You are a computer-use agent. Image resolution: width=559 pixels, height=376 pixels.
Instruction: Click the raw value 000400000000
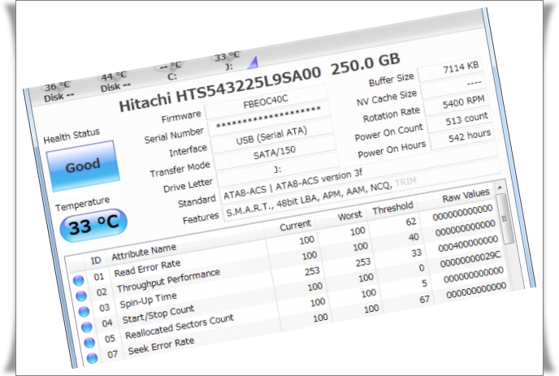coord(468,244)
